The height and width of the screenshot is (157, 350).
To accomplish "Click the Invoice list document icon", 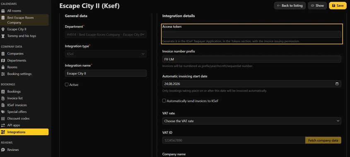I will tap(3, 98).
